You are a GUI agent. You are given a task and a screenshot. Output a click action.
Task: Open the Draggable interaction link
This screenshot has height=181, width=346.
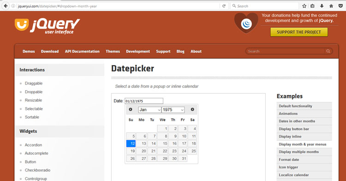pyautogui.click(x=34, y=83)
